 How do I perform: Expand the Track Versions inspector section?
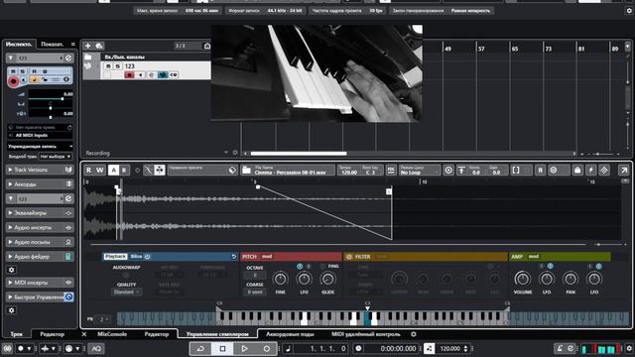[40, 170]
